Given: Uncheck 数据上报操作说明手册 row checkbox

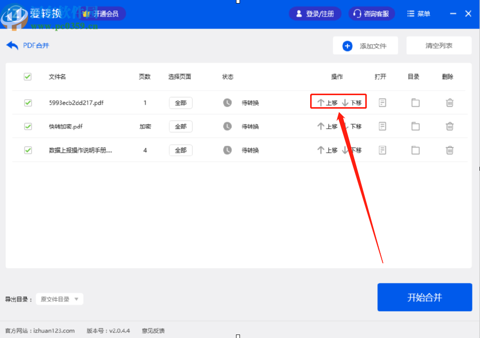Looking at the screenshot, I should (28, 150).
